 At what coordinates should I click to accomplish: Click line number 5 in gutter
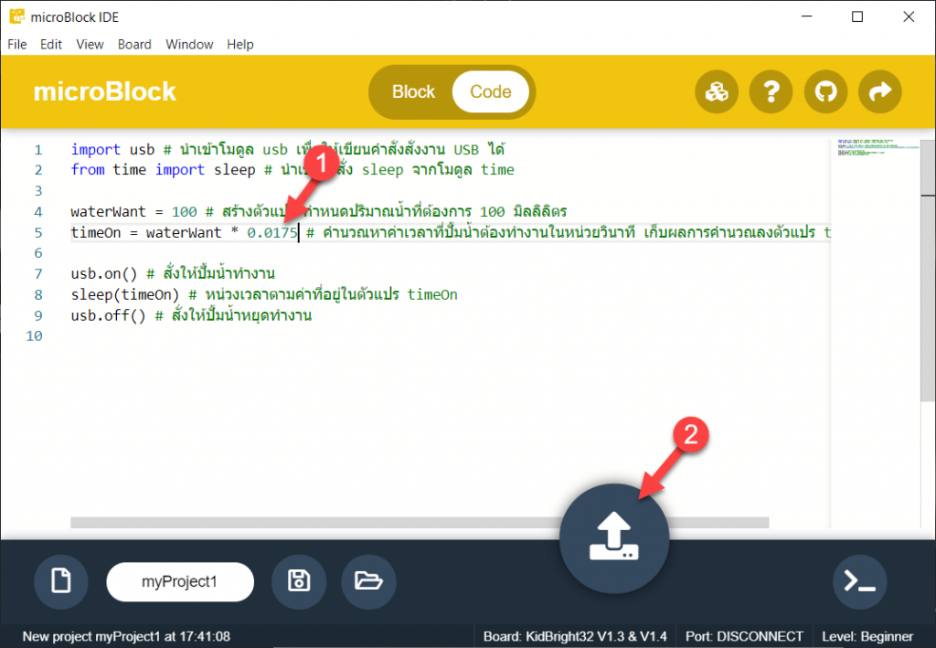point(38,233)
